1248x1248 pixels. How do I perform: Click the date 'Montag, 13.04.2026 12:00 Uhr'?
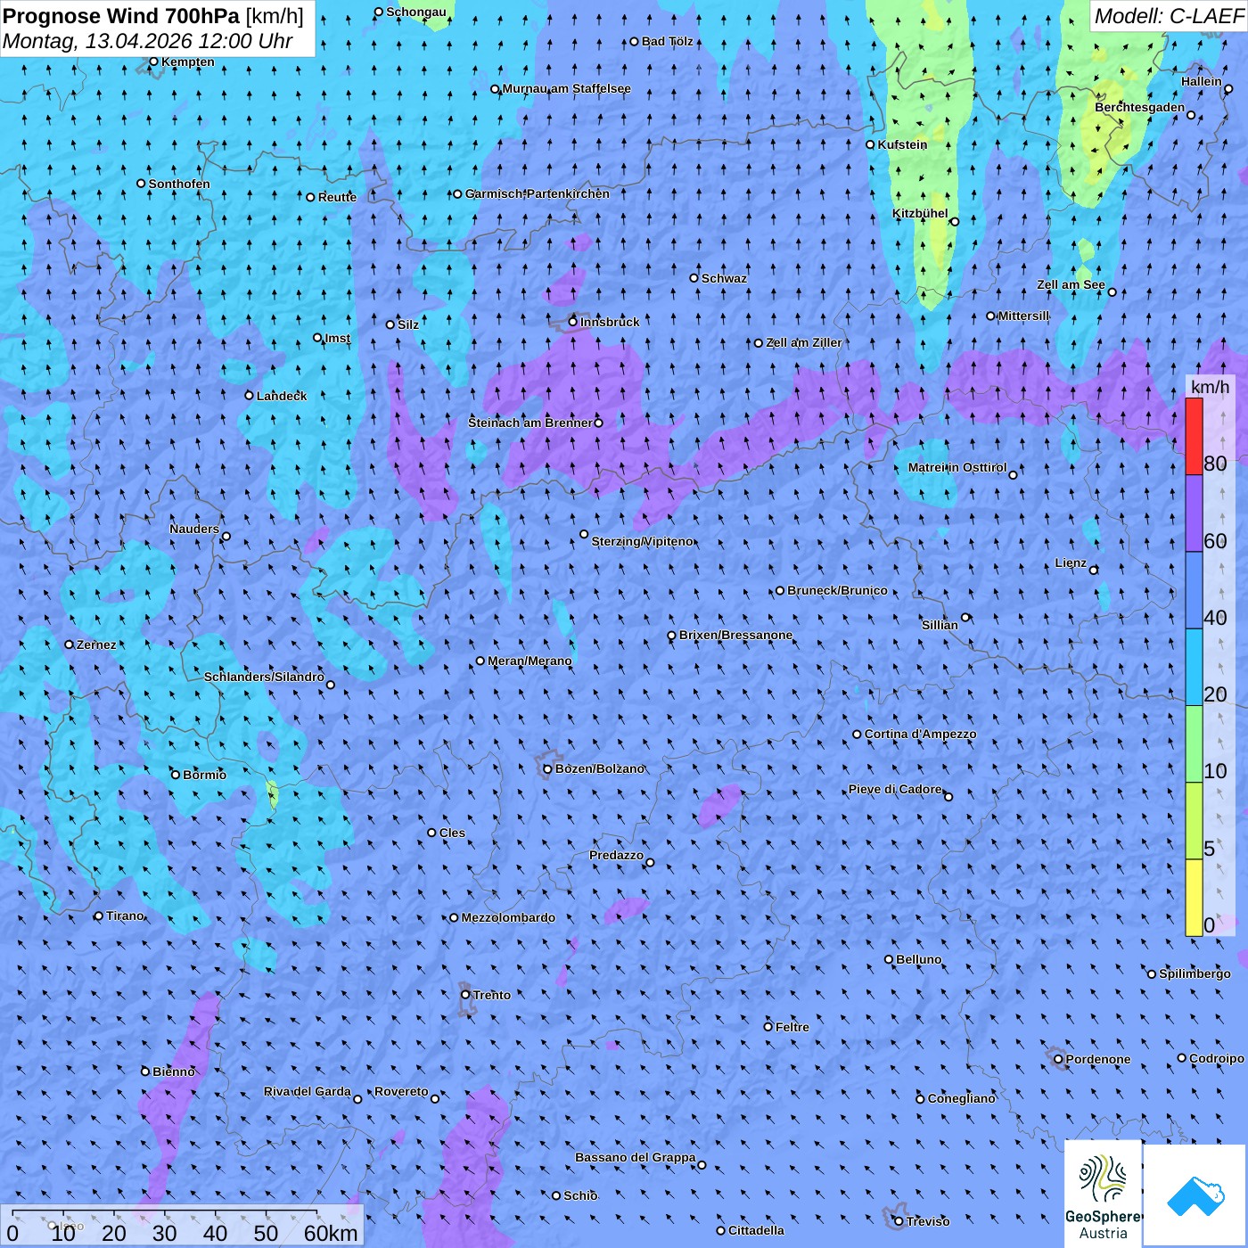(147, 41)
